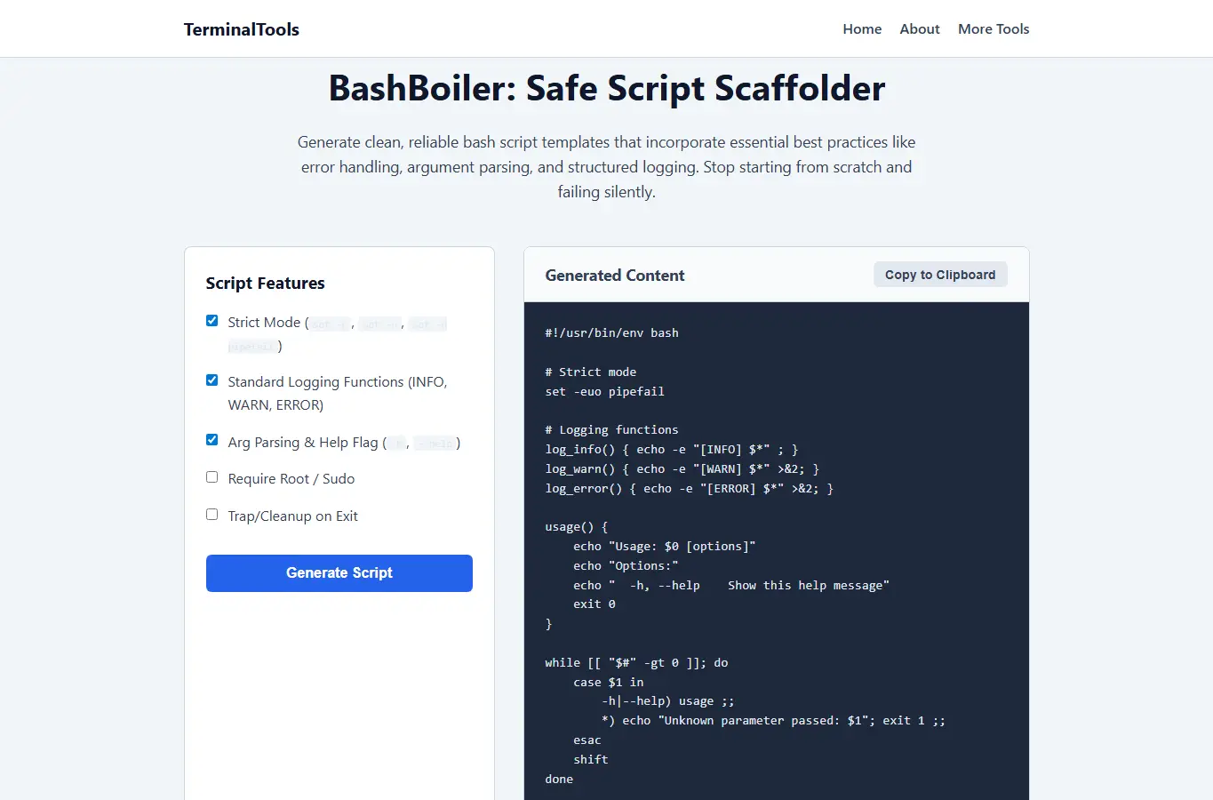Click Copy to Clipboard button
Image resolution: width=1213 pixels, height=800 pixels.
(x=940, y=275)
